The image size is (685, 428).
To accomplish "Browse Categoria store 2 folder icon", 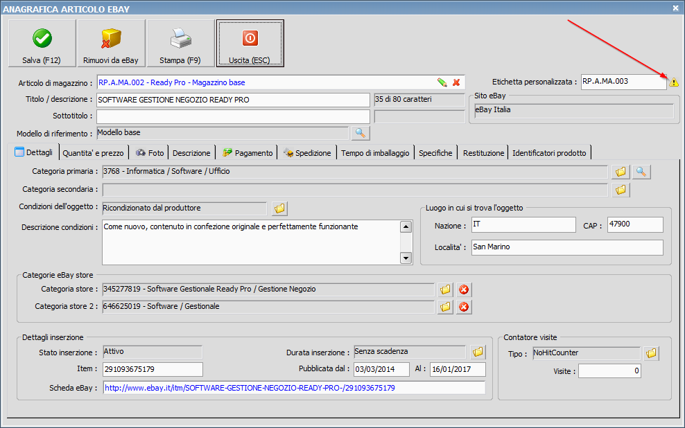I will coord(445,307).
